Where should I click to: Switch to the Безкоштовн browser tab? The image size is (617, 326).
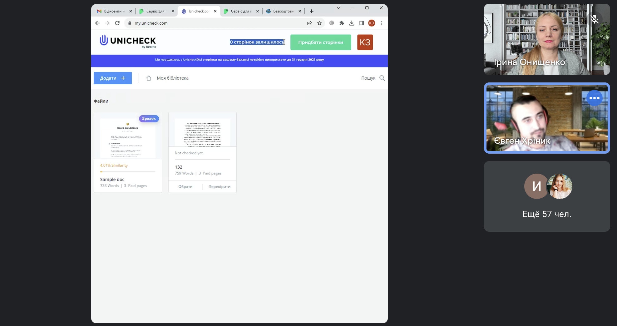point(283,11)
